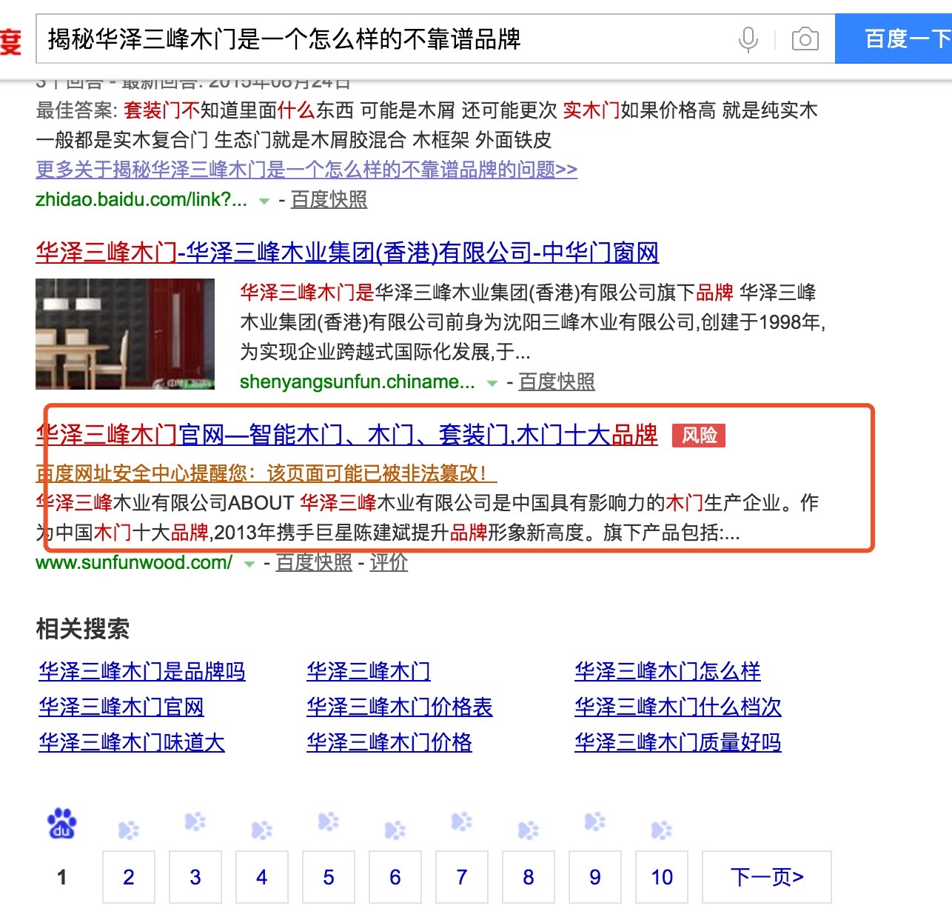Screen dimensions: 952x923
Task: Open 更多关于揭秘华泽三峰木门 questions link
Action: 306,170
